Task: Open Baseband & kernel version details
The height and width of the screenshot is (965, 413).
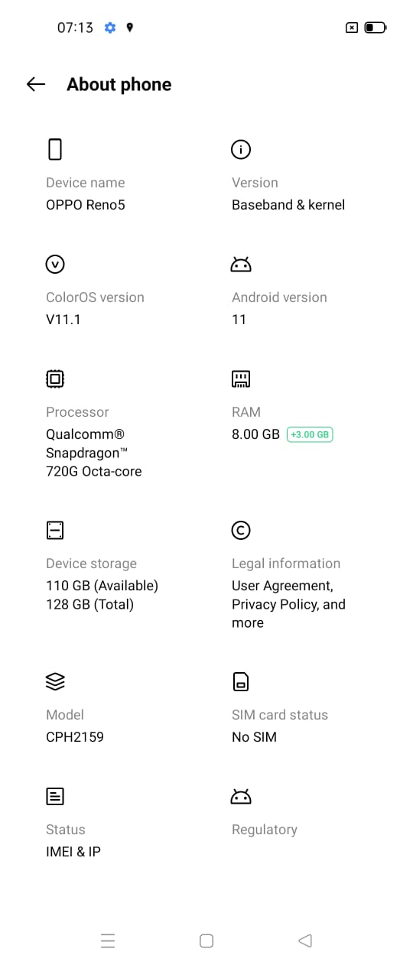Action: [288, 205]
